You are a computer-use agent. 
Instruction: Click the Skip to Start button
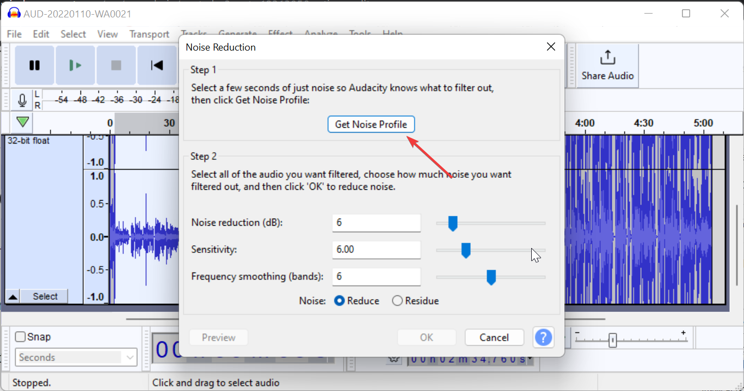tap(157, 65)
